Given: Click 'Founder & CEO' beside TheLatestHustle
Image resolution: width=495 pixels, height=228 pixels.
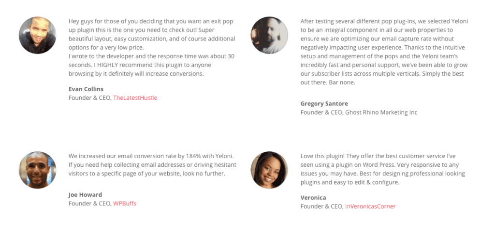Looking at the screenshot, I should click(89, 98).
